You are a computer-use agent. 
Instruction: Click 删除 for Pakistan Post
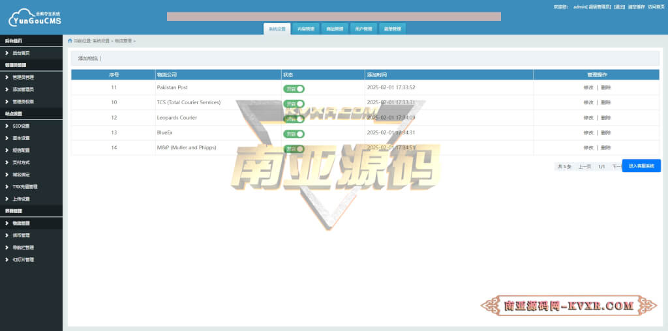pyautogui.click(x=606, y=88)
